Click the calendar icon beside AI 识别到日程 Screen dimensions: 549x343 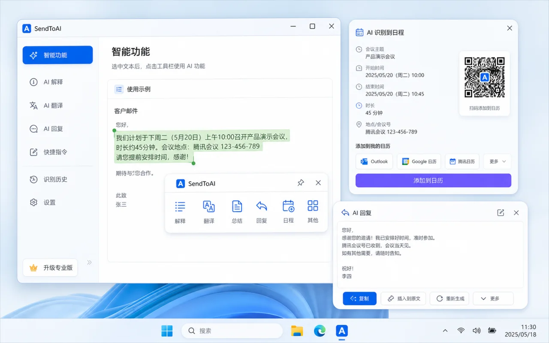[359, 32]
